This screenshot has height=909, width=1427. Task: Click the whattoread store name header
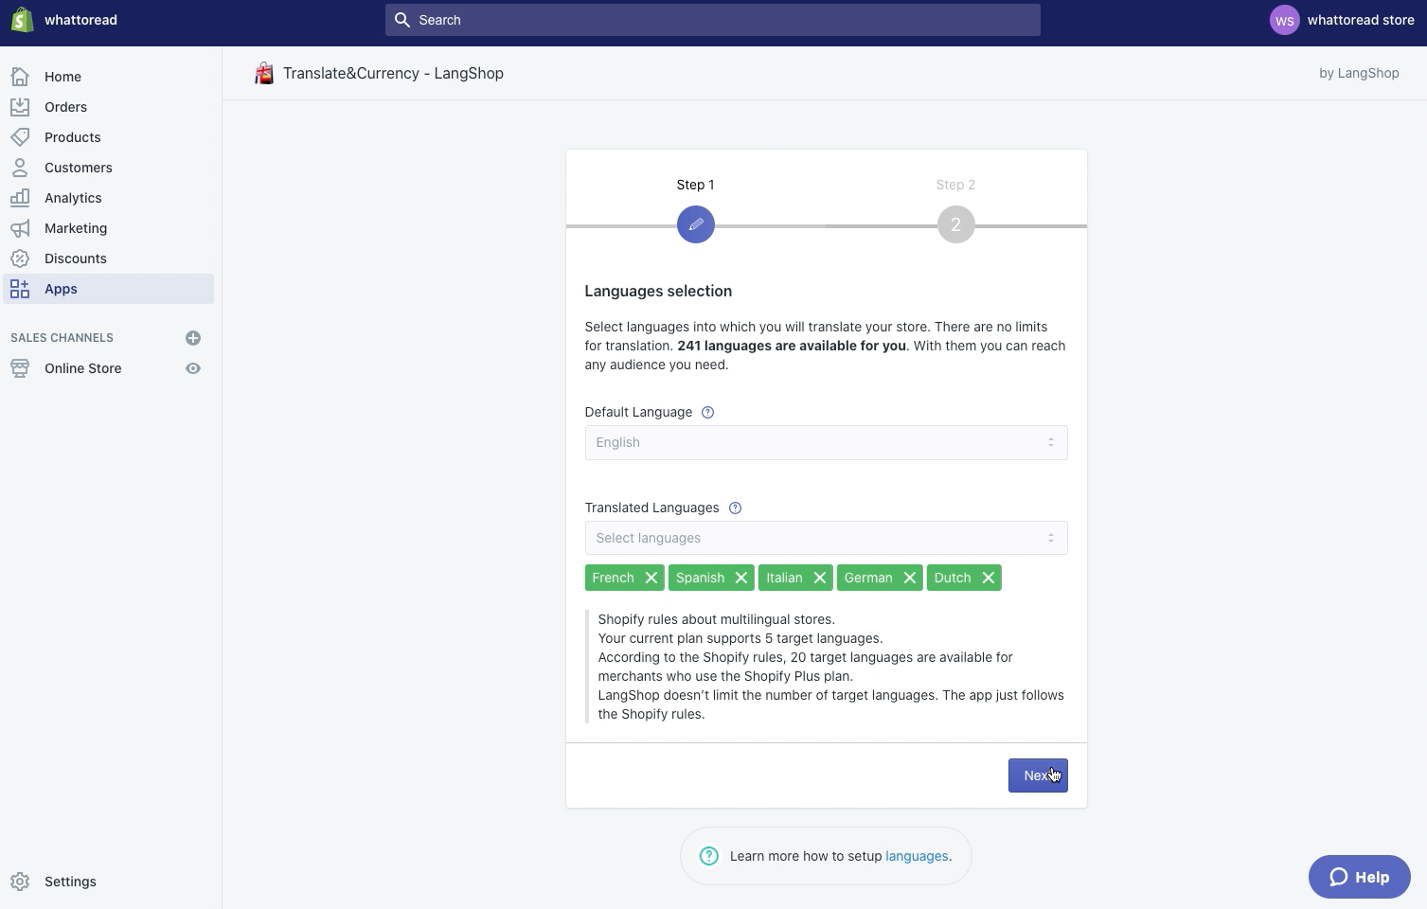(x=80, y=20)
